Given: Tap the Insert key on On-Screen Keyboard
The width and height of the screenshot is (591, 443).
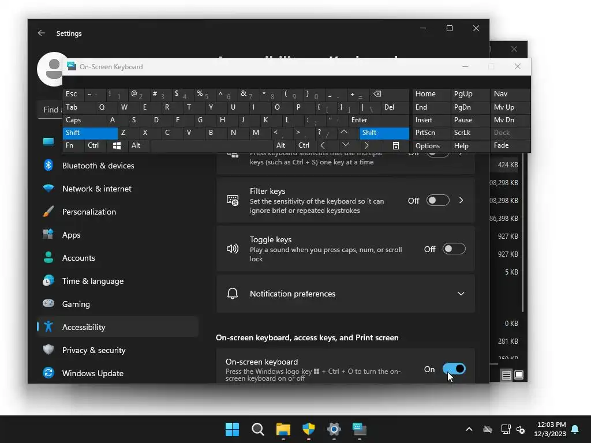Looking at the screenshot, I should [431, 120].
